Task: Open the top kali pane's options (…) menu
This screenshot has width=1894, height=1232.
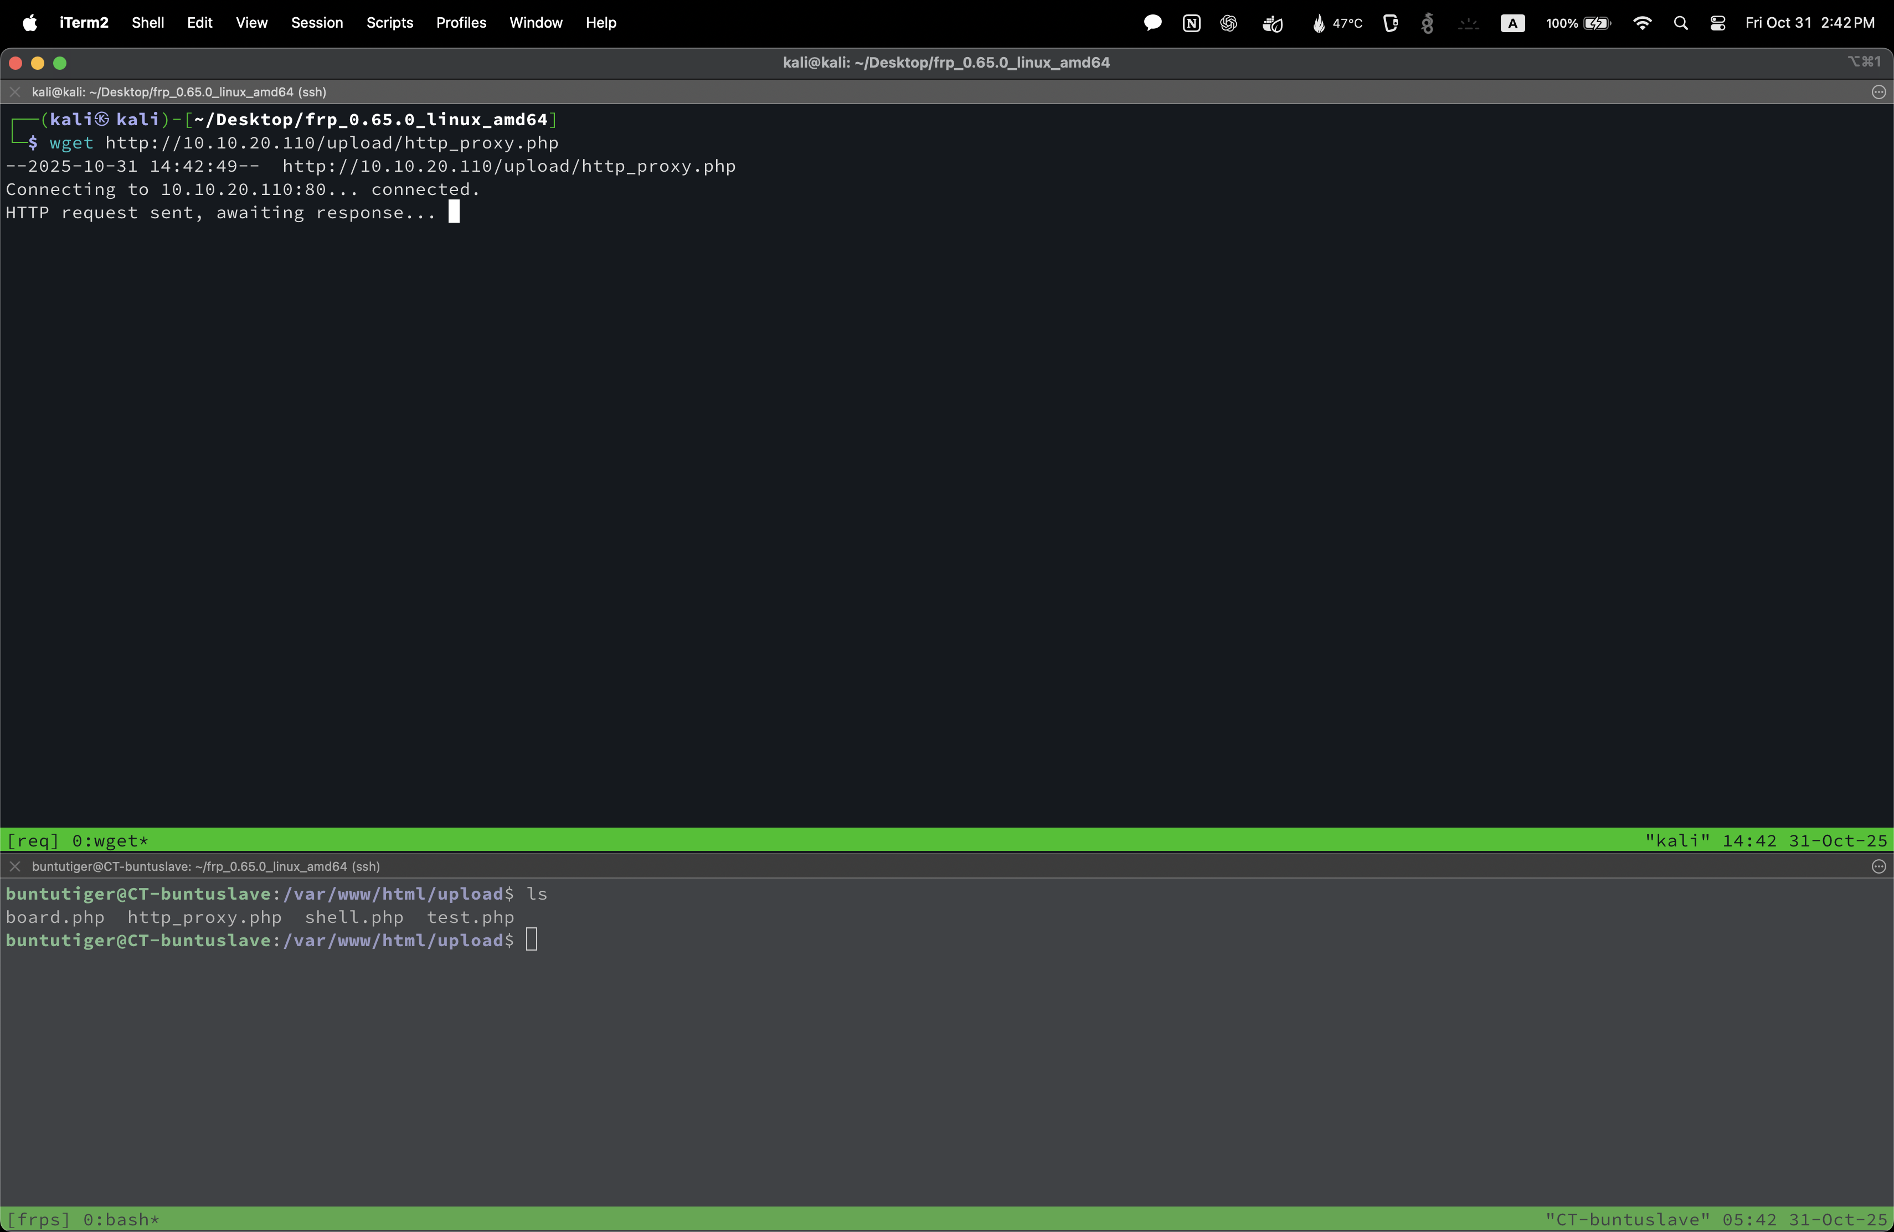Action: tap(1879, 93)
